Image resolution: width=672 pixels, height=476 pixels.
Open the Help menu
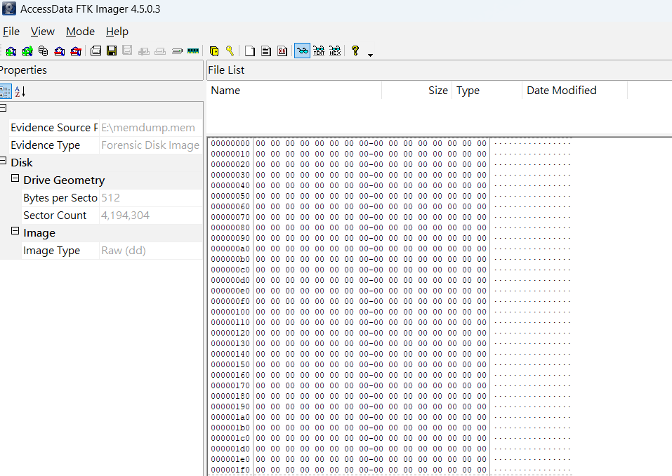(117, 32)
